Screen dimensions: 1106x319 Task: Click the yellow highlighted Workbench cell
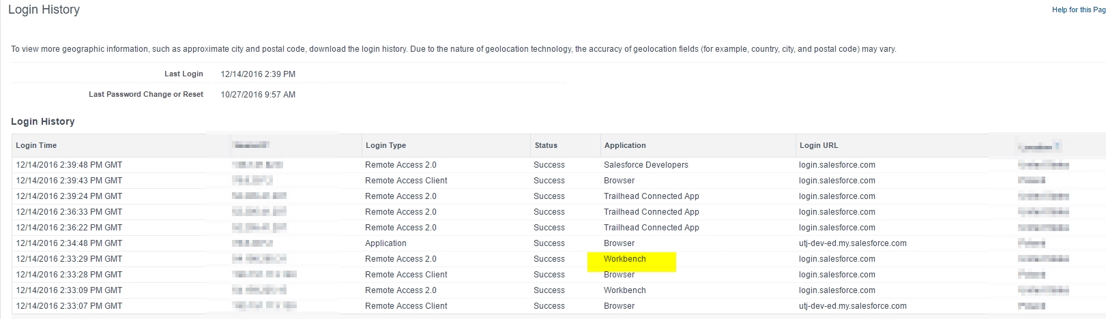tap(625, 259)
